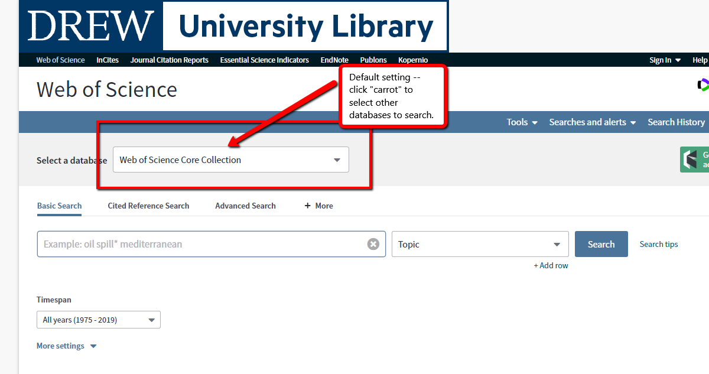Open the Sign In dropdown
The width and height of the screenshot is (709, 374).
click(665, 60)
